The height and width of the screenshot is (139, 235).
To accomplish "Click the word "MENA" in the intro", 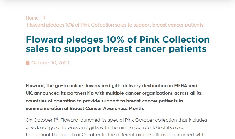I will (x=181, y=86).
